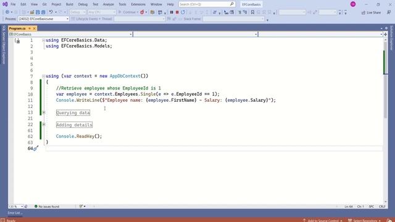
Task: Click AppDbContext on line 7
Action: tap(125, 76)
